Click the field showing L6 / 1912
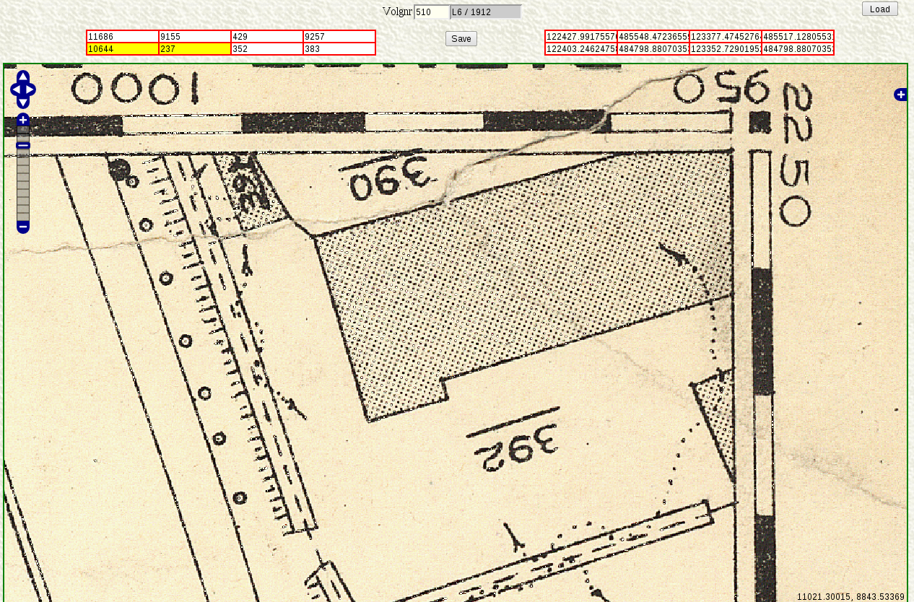 click(x=486, y=12)
